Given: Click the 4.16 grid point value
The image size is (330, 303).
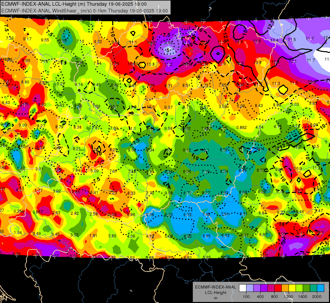Looking at the screenshot, I should point(278,127).
